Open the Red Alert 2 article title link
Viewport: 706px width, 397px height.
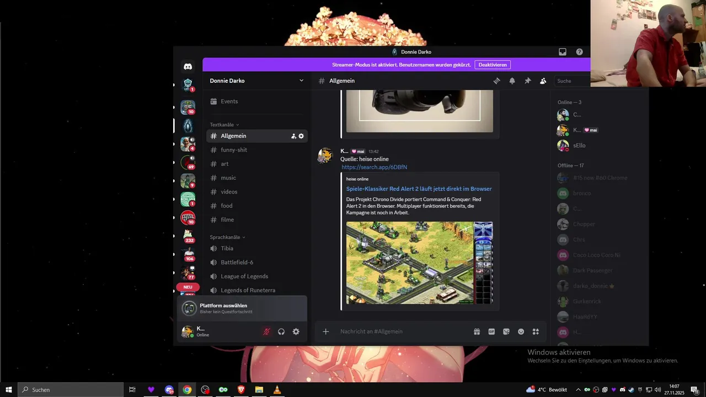click(419, 189)
